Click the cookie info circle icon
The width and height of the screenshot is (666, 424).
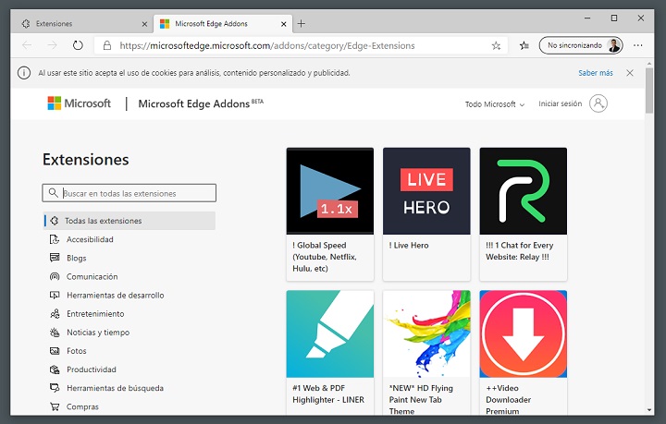24,73
